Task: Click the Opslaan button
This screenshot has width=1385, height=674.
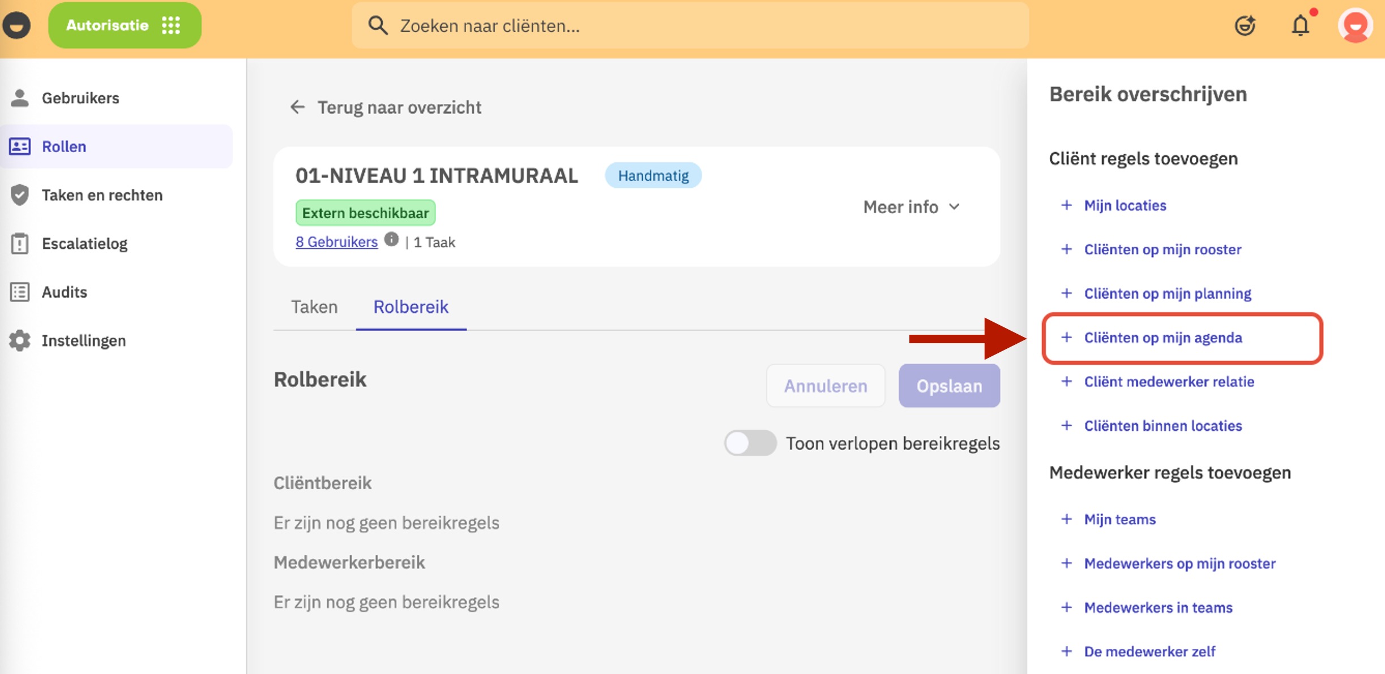Action: click(949, 386)
